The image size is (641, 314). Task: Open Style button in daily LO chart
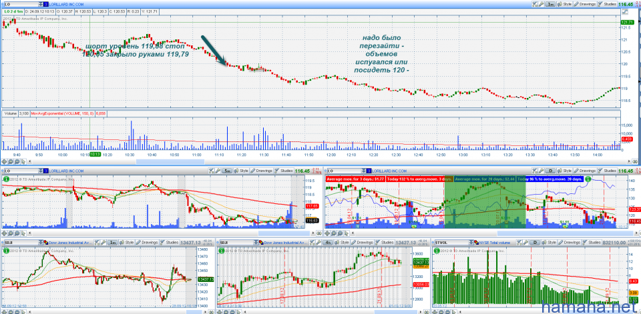pos(565,171)
